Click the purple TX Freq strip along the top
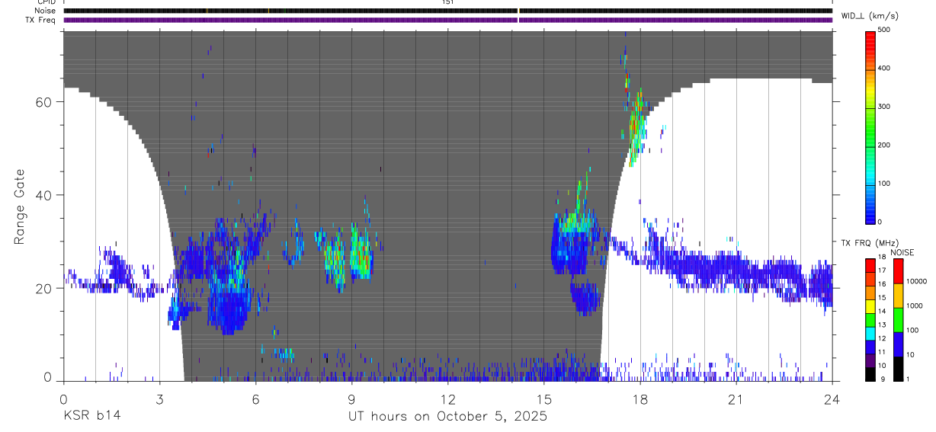 click(x=448, y=20)
